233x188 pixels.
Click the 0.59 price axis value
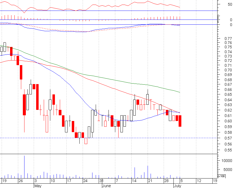pyautogui.click(x=228, y=127)
